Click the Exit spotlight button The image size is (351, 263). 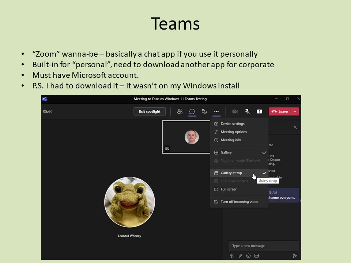(150, 111)
